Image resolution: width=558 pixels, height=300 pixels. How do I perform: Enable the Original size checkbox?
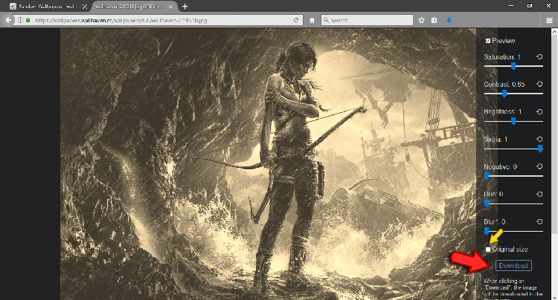point(488,250)
